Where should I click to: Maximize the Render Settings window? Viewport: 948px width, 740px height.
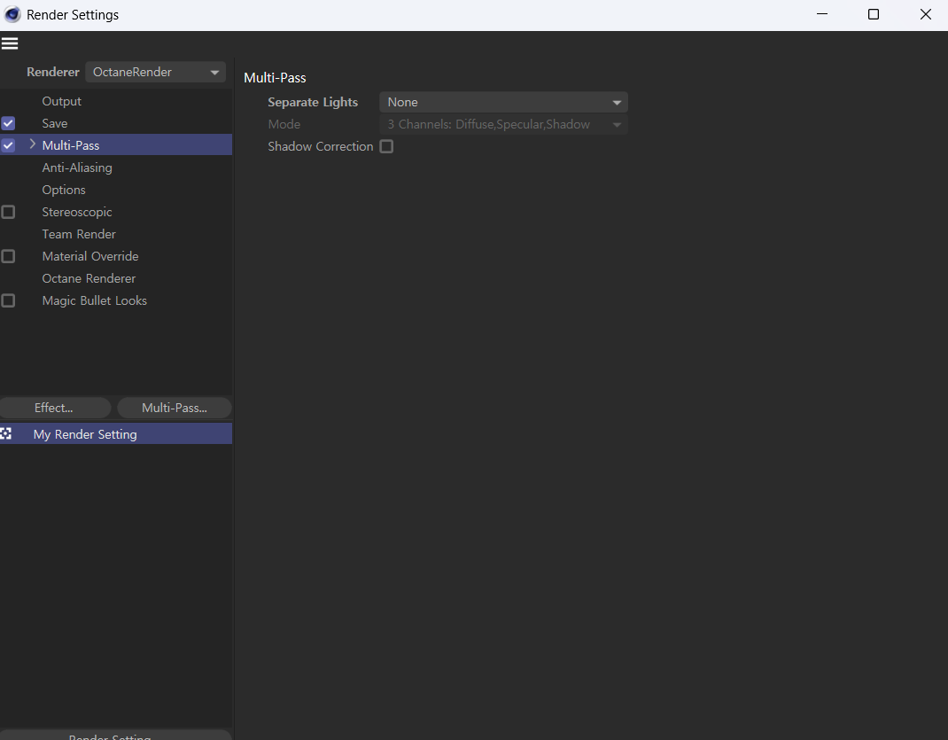coord(873,14)
